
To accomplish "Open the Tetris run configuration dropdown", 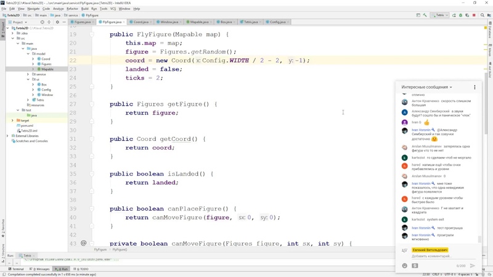I will pos(440,15).
